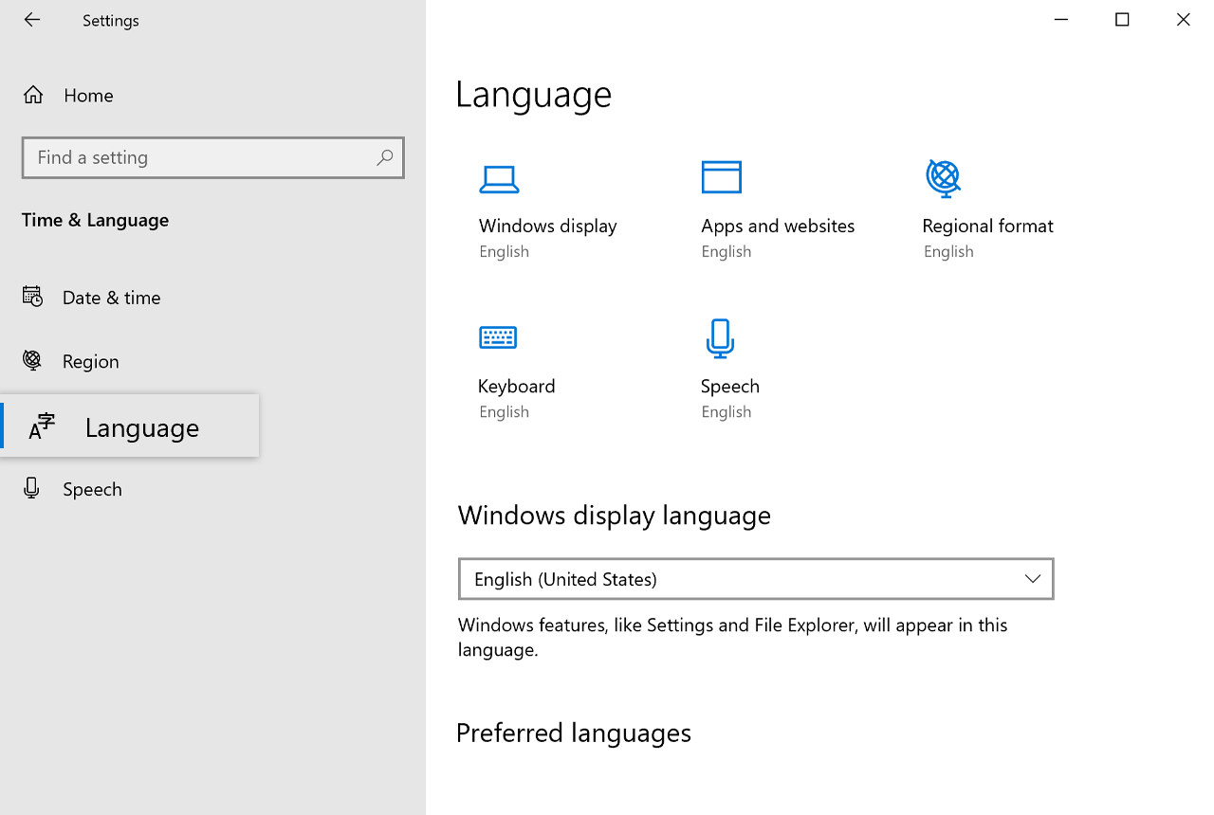1214x815 pixels.
Task: Click the Windows display text label
Action: (x=547, y=226)
